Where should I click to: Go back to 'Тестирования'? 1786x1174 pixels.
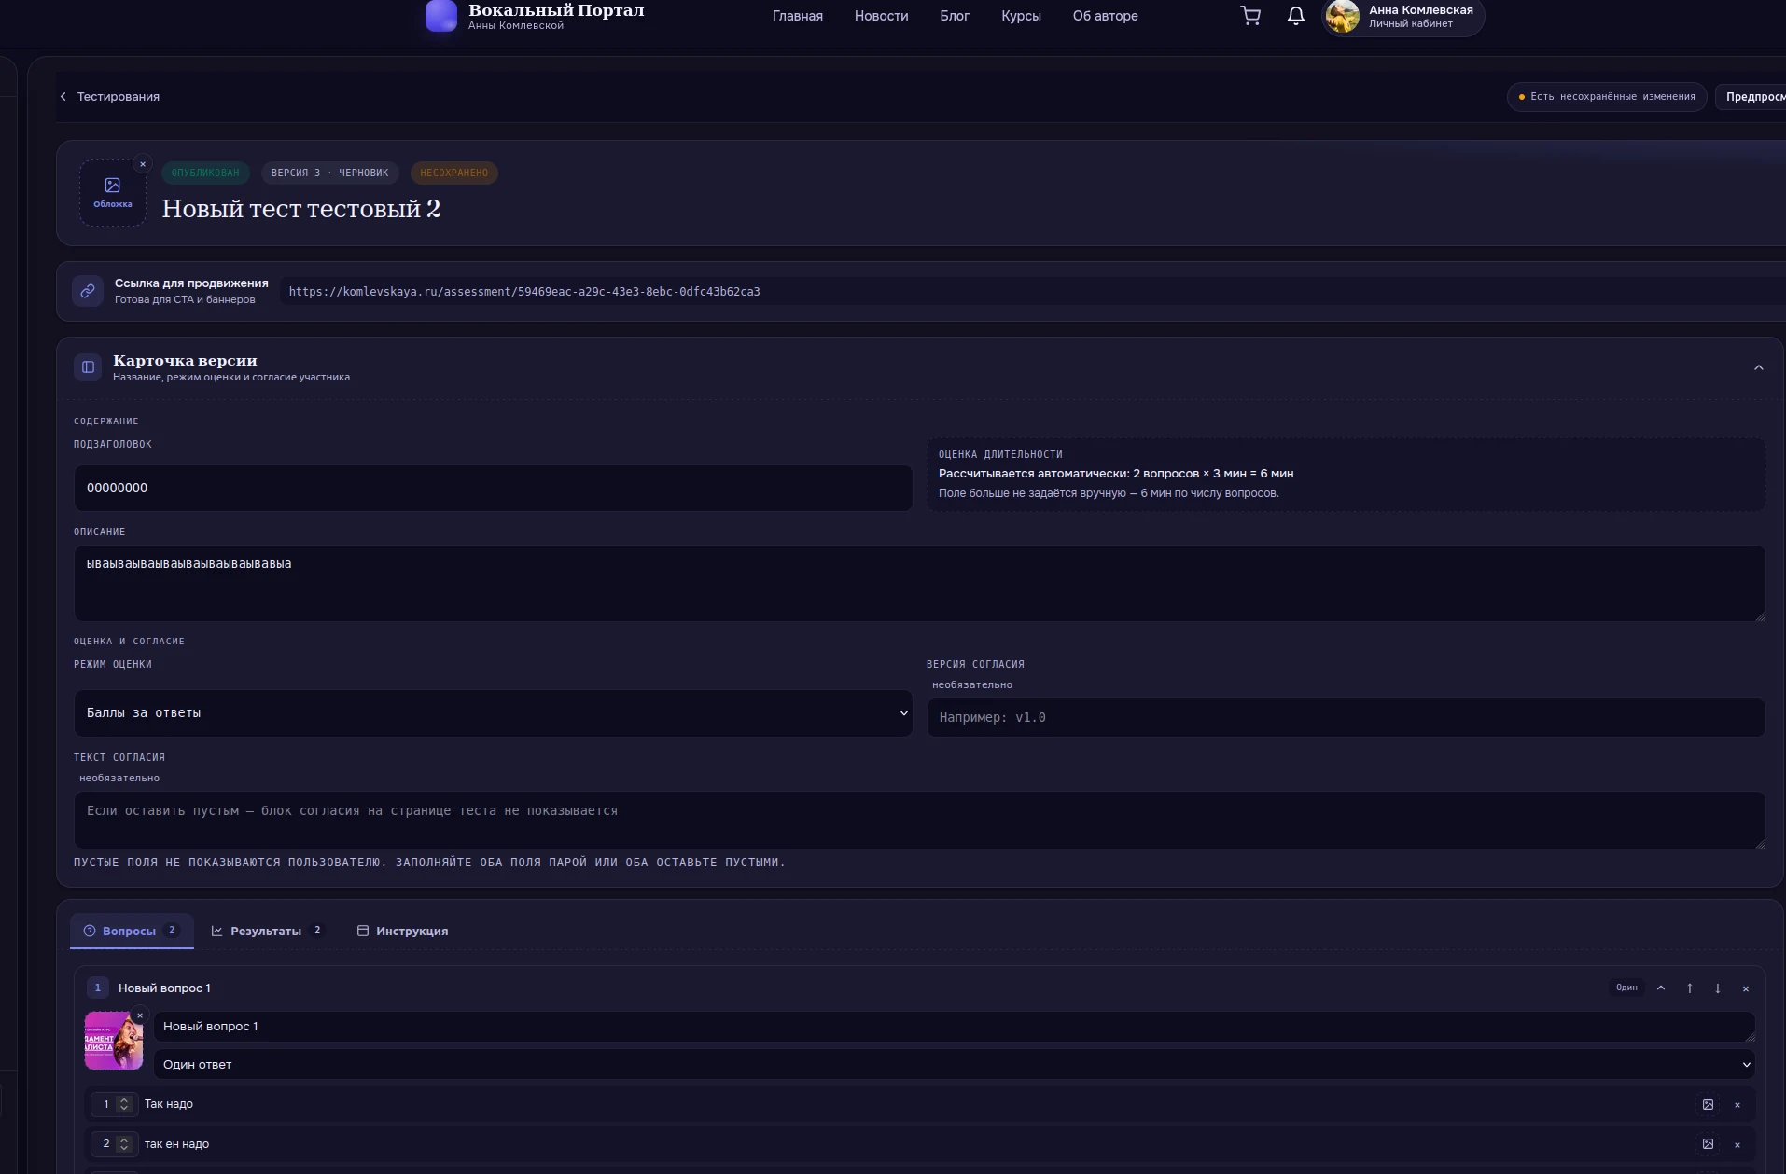click(x=109, y=96)
